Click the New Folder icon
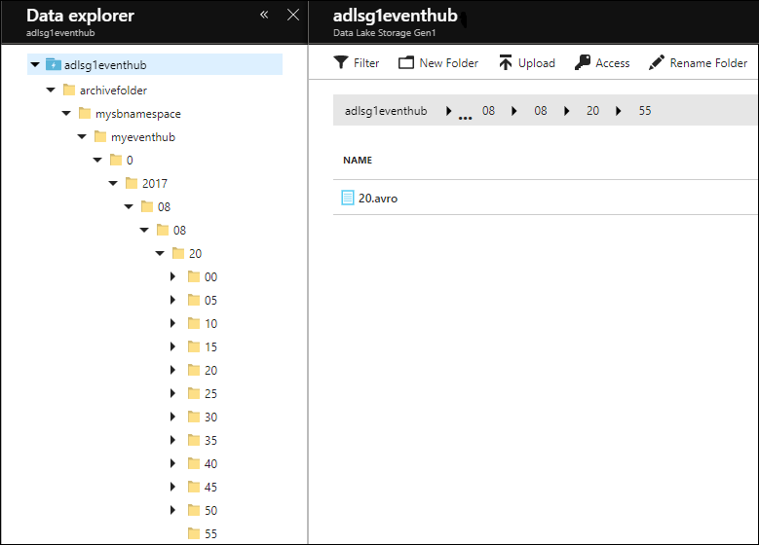The image size is (759, 545). (x=406, y=63)
